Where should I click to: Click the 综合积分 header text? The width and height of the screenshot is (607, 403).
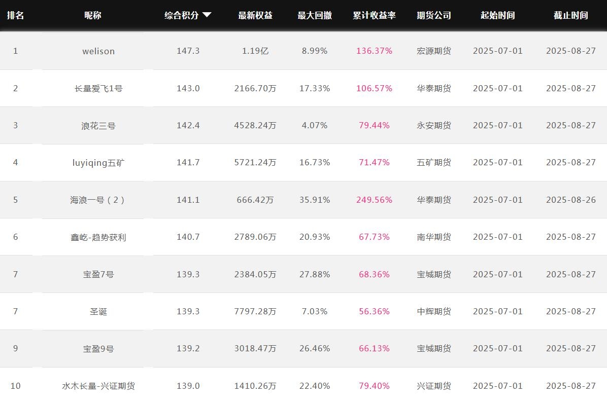point(182,15)
